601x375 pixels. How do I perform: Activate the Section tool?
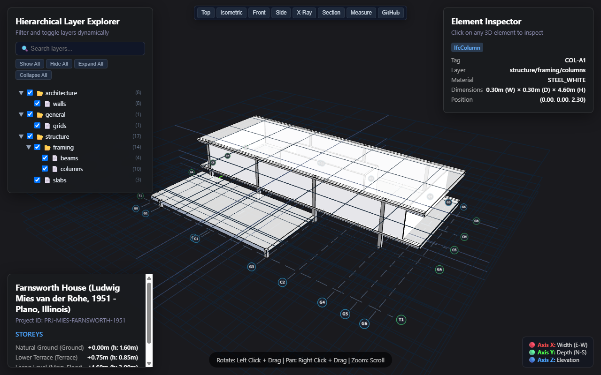click(331, 13)
